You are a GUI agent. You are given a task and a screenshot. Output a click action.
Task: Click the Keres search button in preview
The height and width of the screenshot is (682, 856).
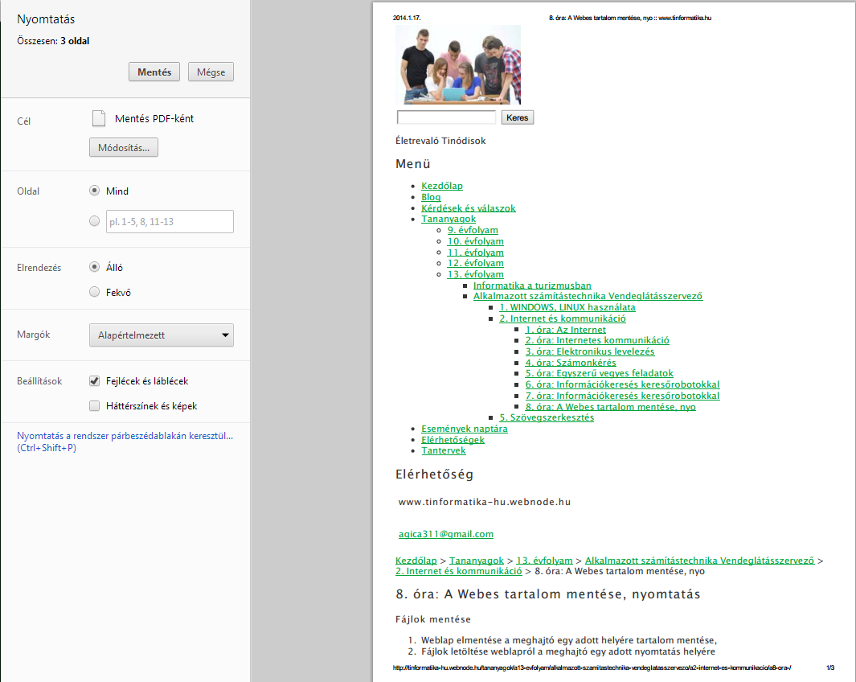[518, 117]
